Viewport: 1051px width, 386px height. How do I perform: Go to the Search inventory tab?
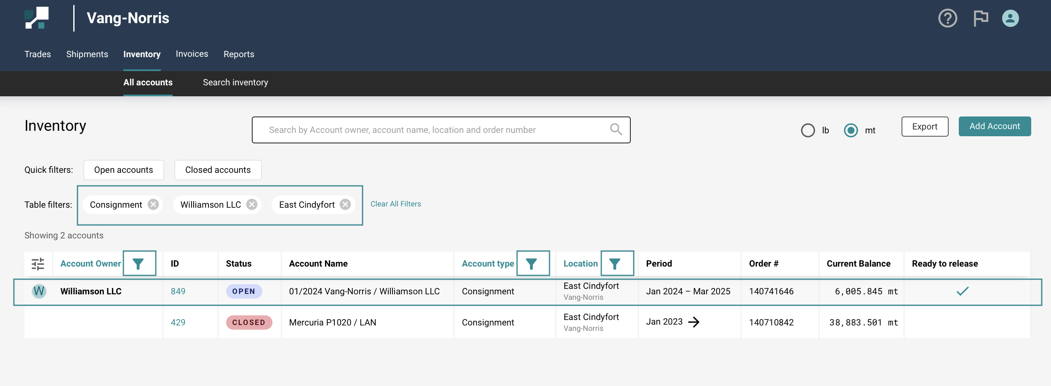point(235,82)
